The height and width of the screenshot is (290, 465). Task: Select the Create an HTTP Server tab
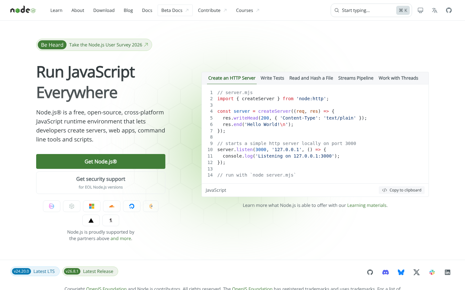point(232,78)
